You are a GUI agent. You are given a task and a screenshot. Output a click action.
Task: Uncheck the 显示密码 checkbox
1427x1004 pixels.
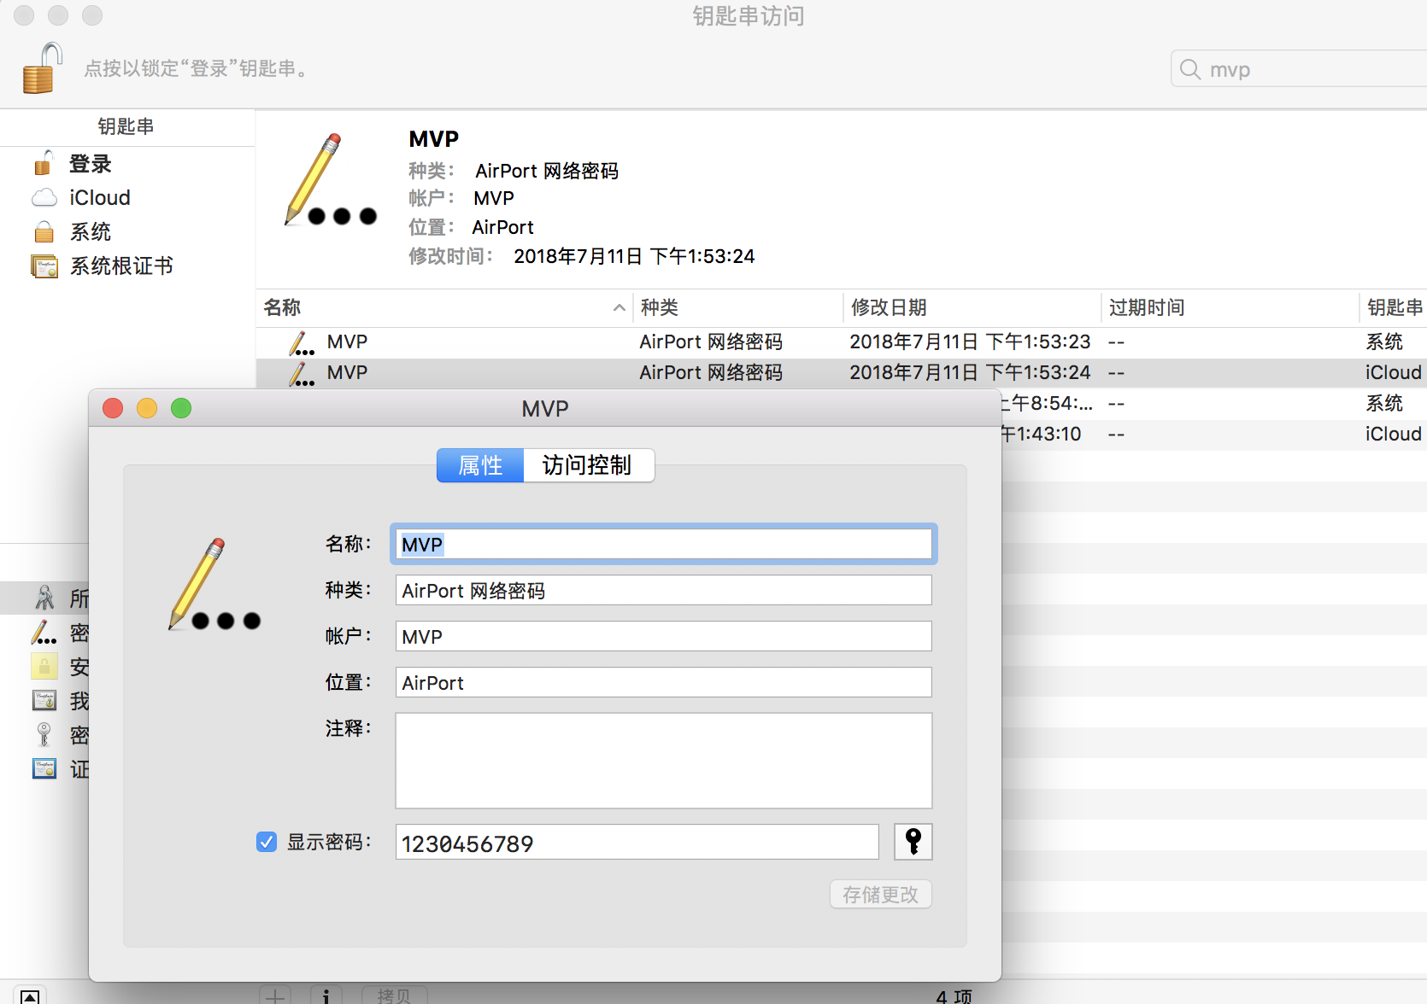coord(267,843)
